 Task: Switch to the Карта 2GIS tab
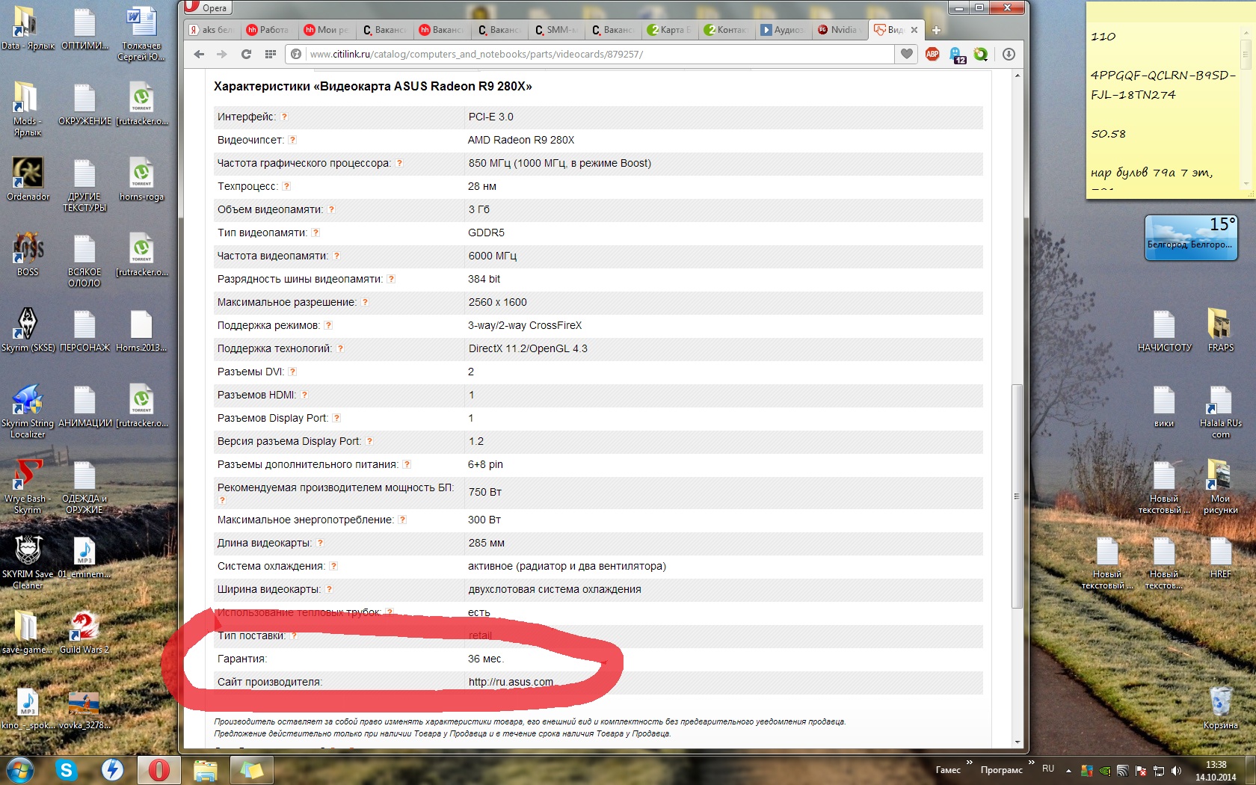click(669, 30)
